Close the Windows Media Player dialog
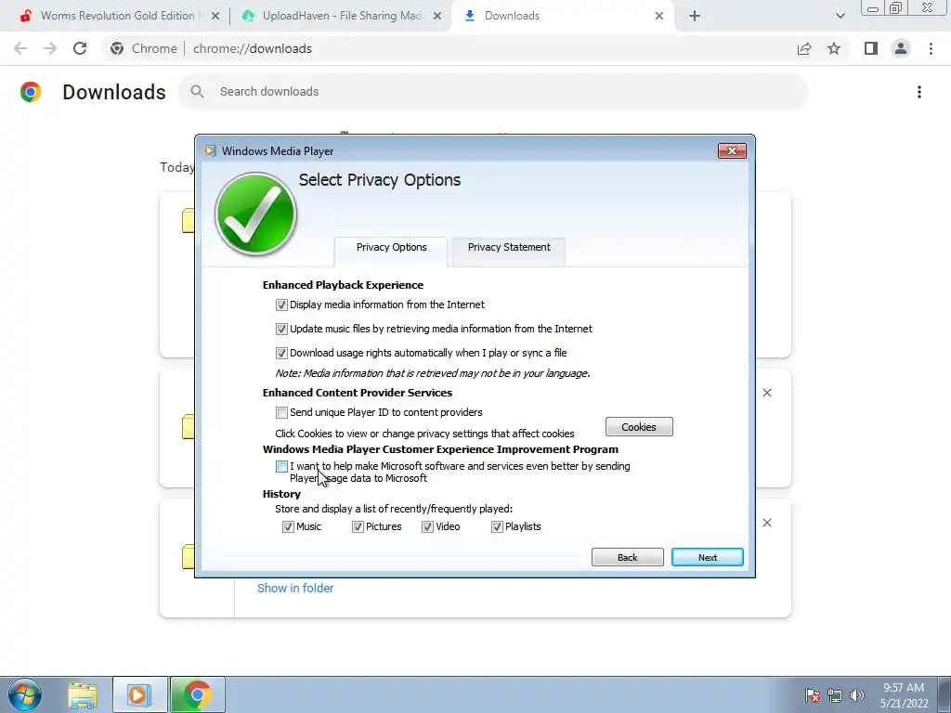The height and width of the screenshot is (713, 951). (732, 151)
